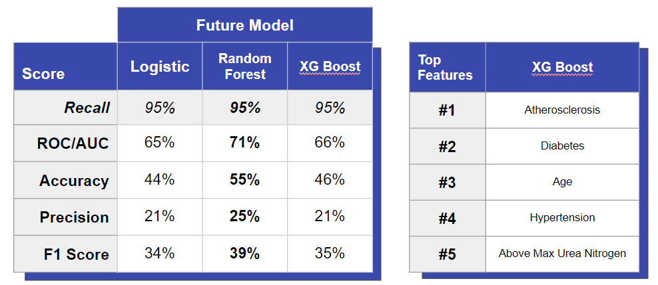Select the Accuracy row label
Image resolution: width=658 pixels, height=285 pixels.
74,181
